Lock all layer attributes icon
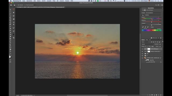Image resolution: width=172 pixels, height=96 pixels. point(153,46)
